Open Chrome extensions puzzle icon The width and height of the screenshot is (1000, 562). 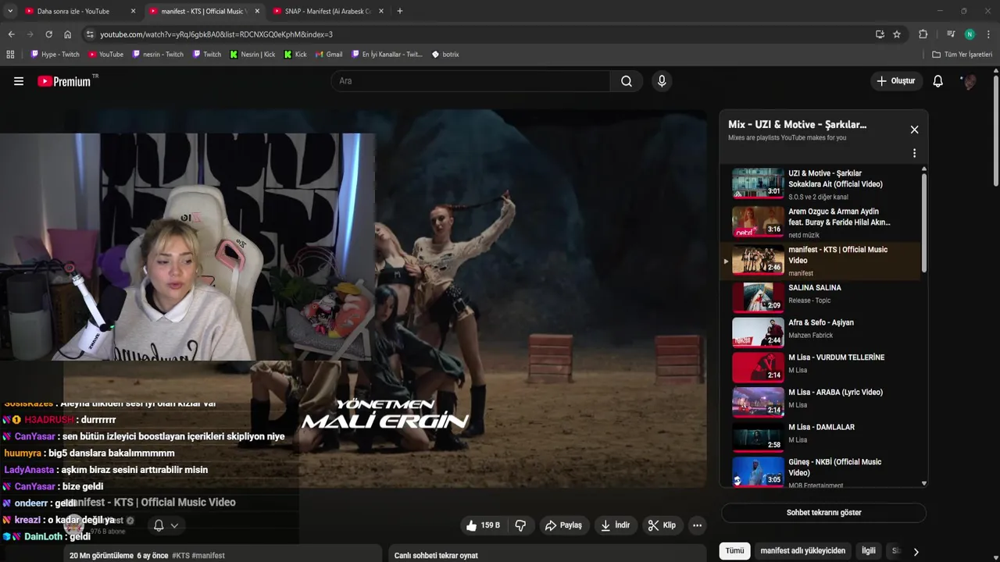click(923, 34)
